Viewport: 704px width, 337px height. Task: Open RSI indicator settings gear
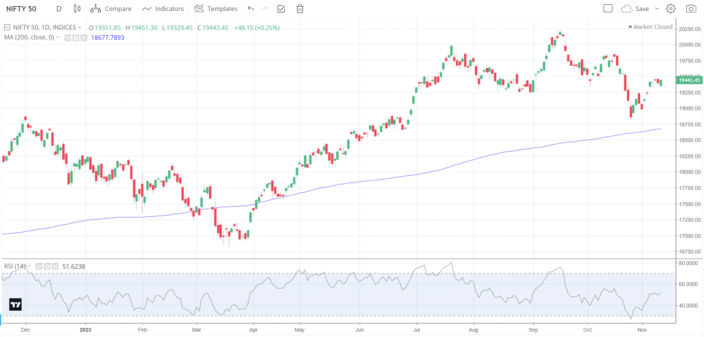tap(47, 266)
